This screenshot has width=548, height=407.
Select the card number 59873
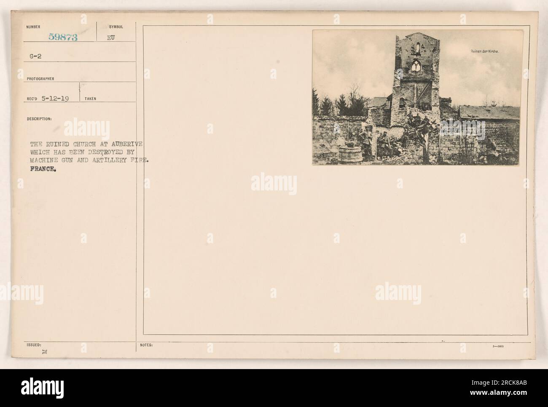tap(62, 37)
